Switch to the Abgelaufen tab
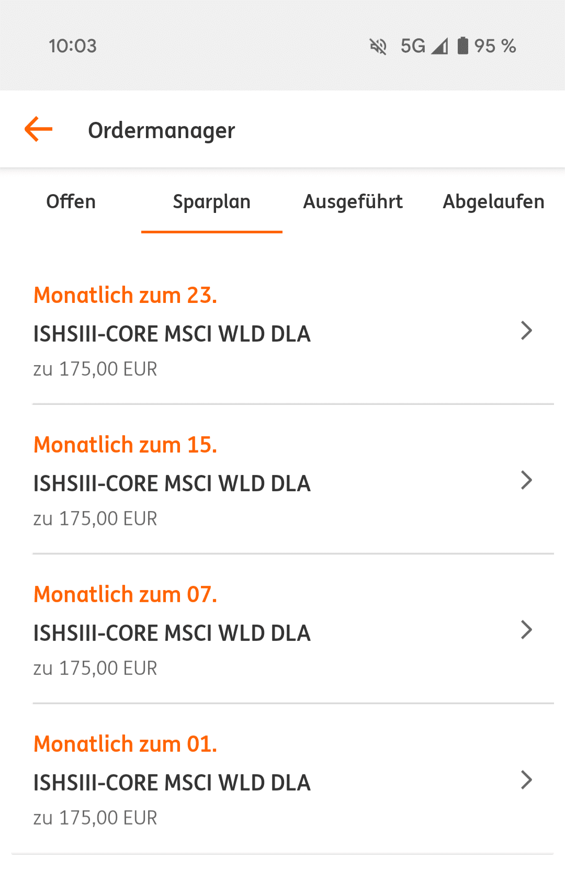Viewport: 565px width, 880px height. (x=493, y=202)
